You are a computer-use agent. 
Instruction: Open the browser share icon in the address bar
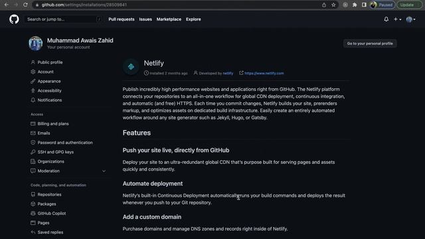[x=324, y=5]
